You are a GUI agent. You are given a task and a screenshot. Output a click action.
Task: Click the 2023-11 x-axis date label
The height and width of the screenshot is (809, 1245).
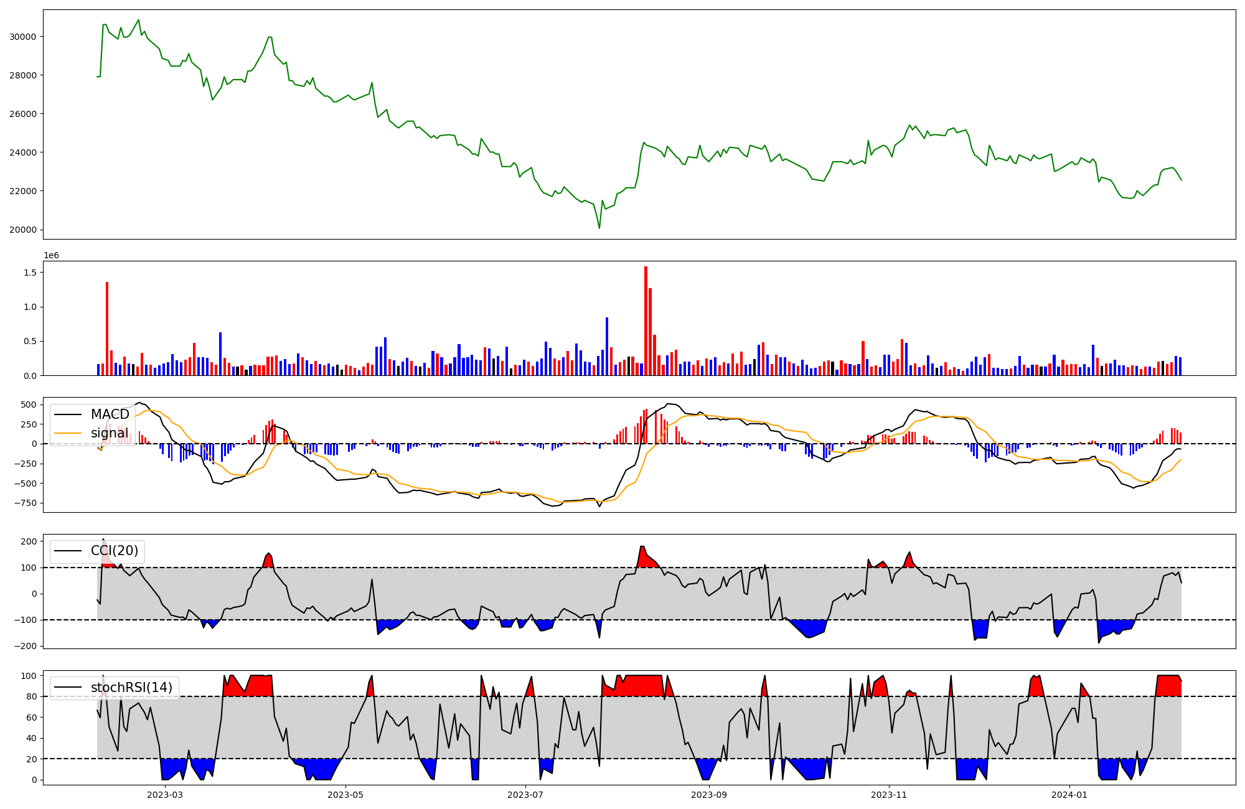(x=889, y=795)
